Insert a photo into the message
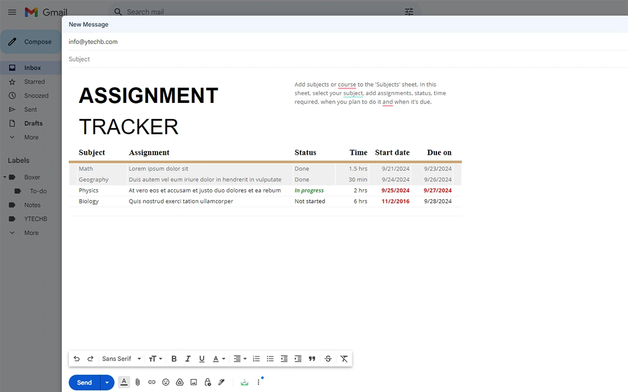This screenshot has height=392, width=628. [194, 382]
